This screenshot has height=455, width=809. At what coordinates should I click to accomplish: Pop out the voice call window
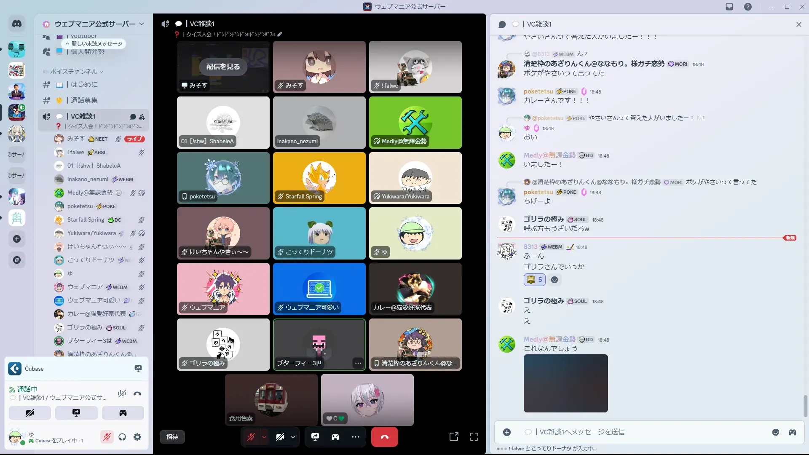pyautogui.click(x=454, y=437)
